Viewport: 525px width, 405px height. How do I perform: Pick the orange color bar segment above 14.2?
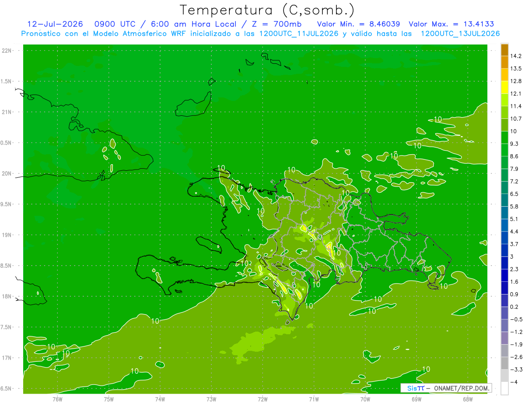tap(504, 49)
